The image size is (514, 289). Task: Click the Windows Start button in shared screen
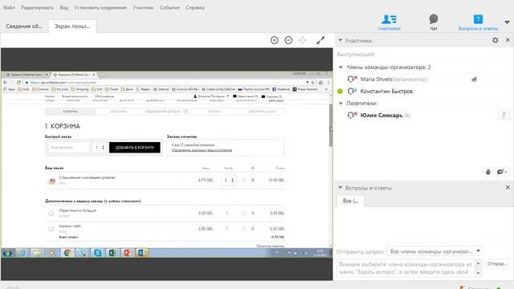pyautogui.click(x=7, y=253)
